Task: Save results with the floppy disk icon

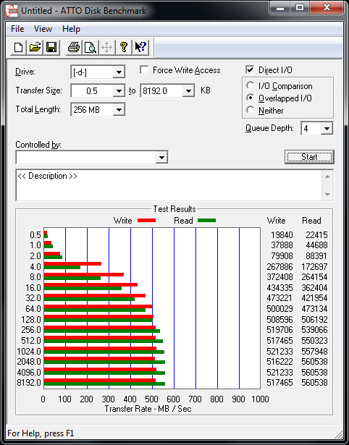Action: pos(51,47)
